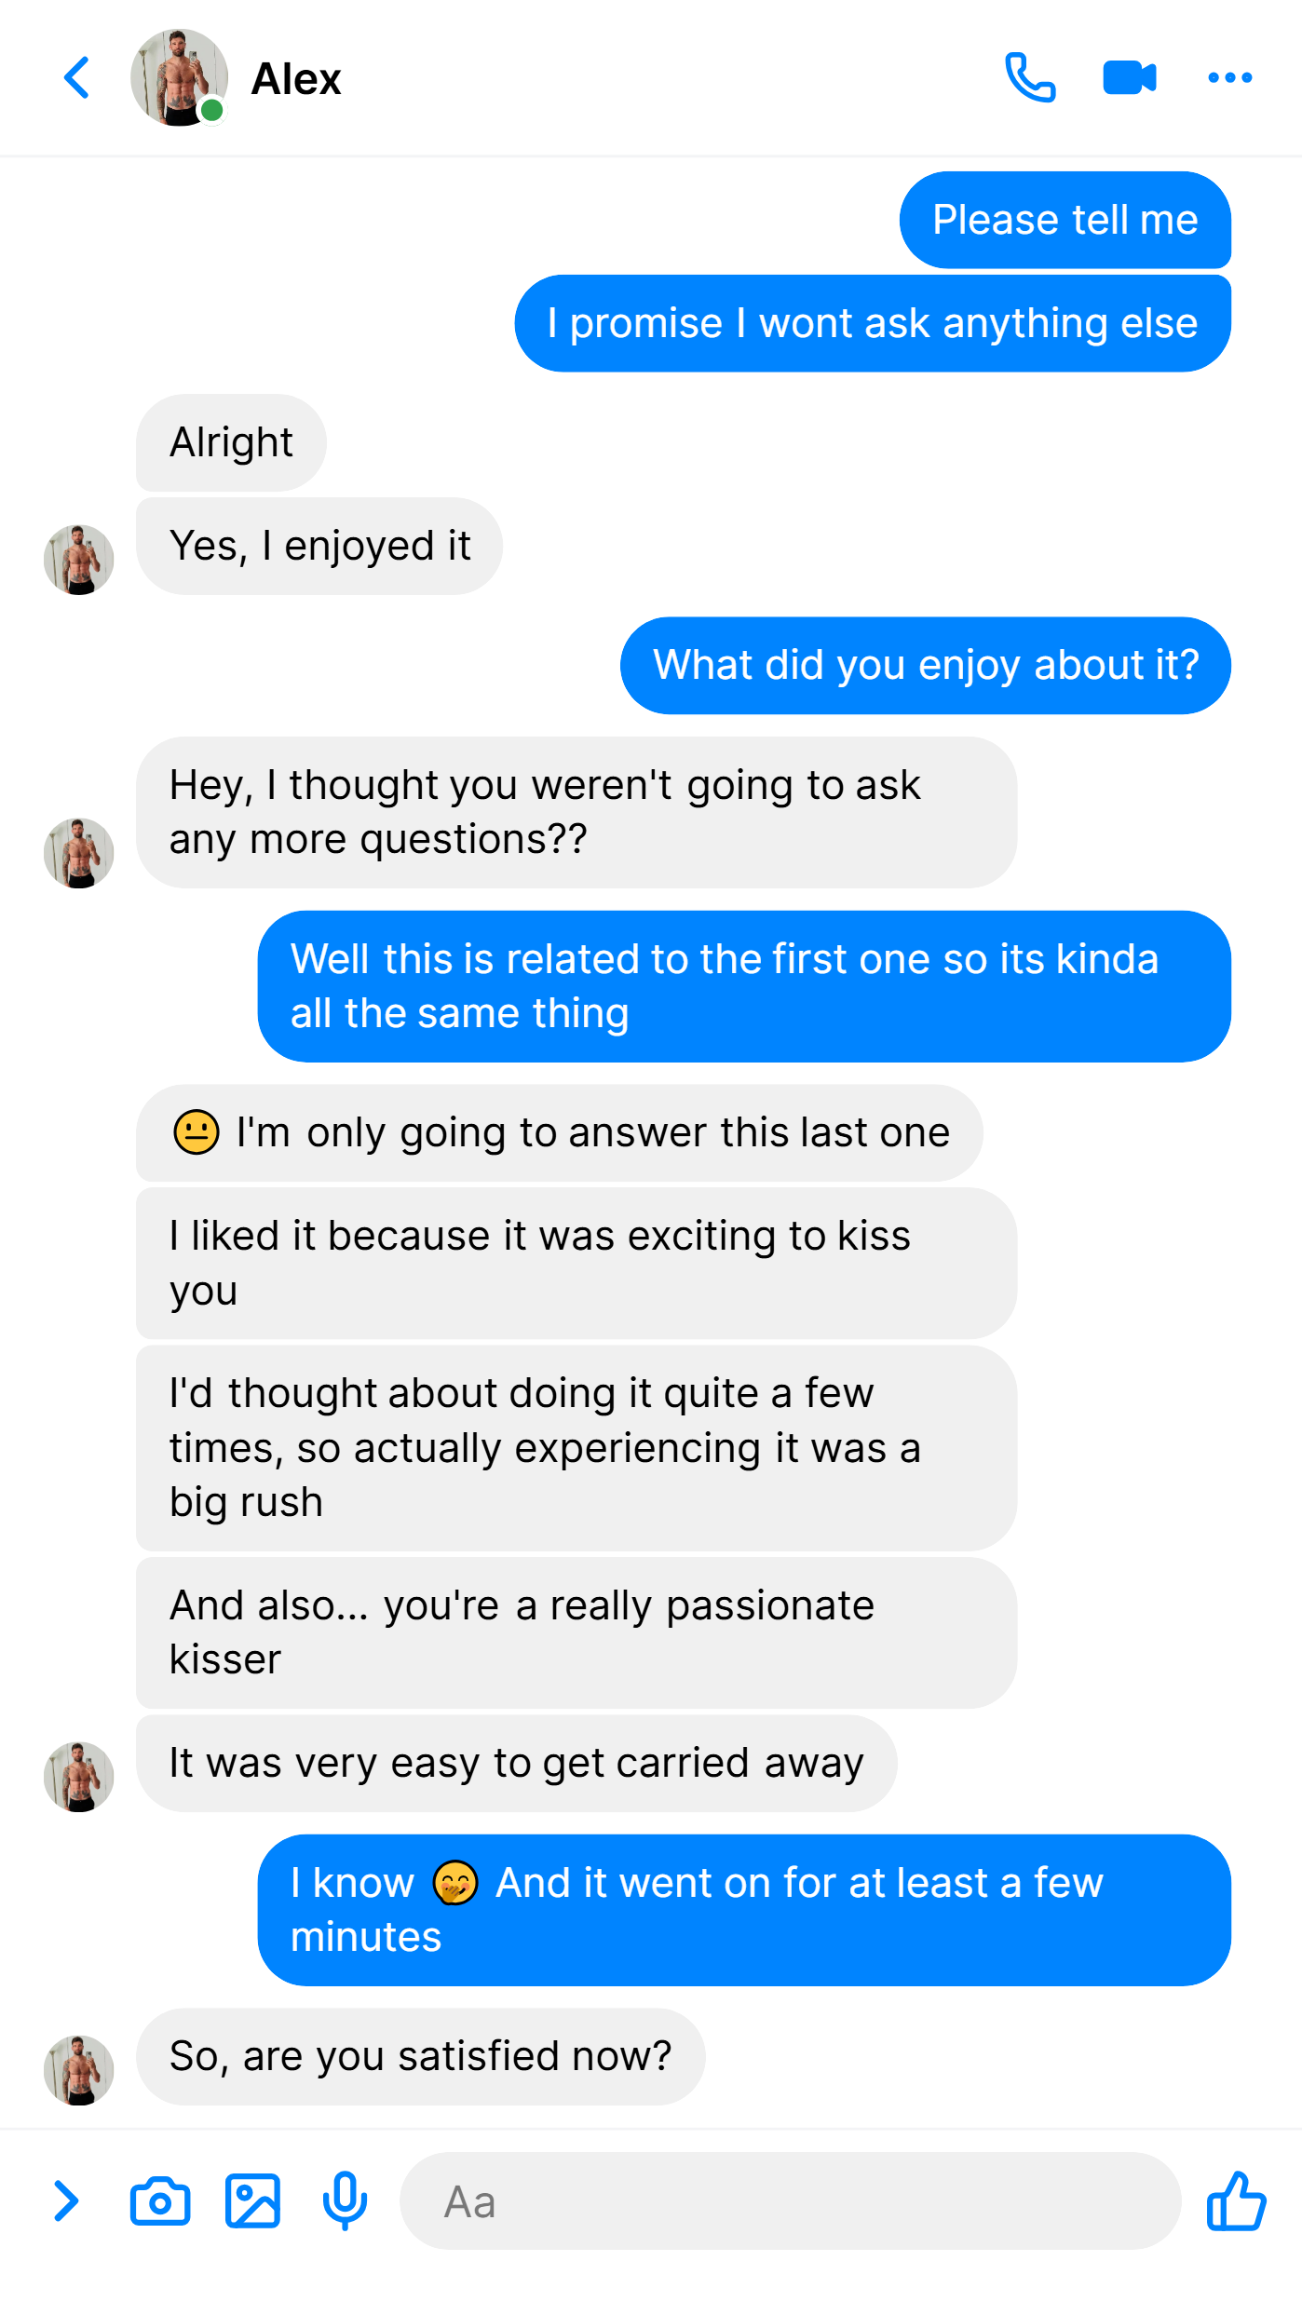Tap avatar beside "So, are you satisfied now?"
Viewport: 1302px width, 2315px height.
[79, 2069]
